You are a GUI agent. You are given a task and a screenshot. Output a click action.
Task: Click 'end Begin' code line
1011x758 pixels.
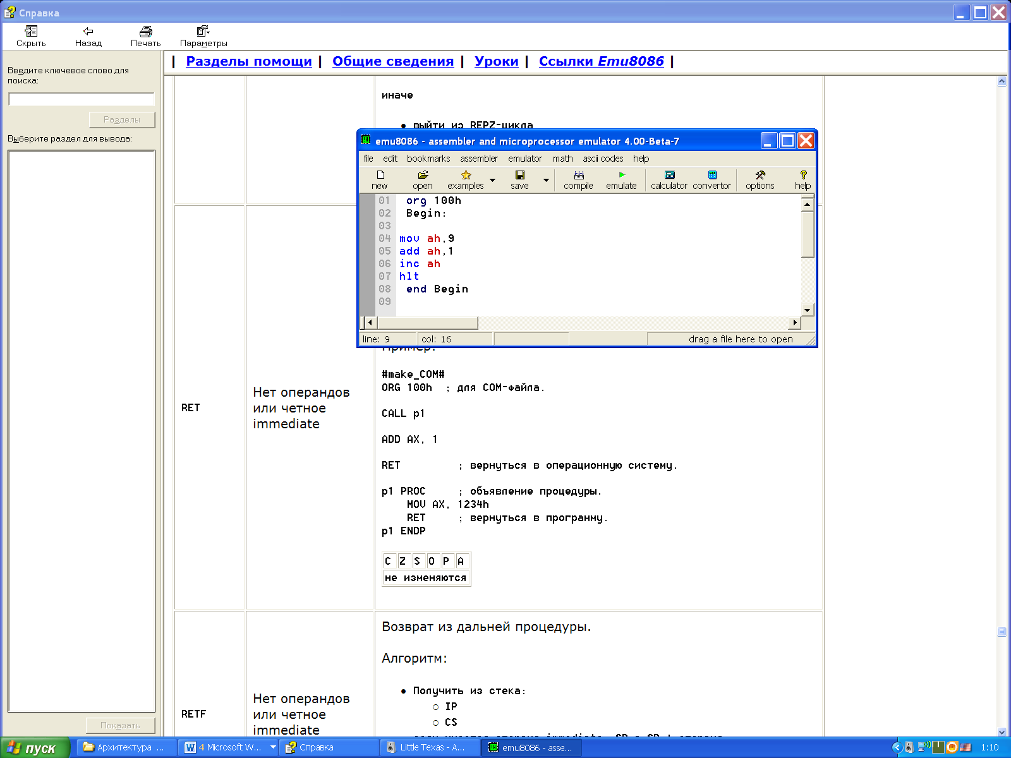point(437,289)
